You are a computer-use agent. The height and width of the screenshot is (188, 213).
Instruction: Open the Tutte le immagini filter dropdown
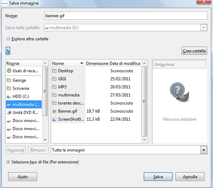coord(204,150)
